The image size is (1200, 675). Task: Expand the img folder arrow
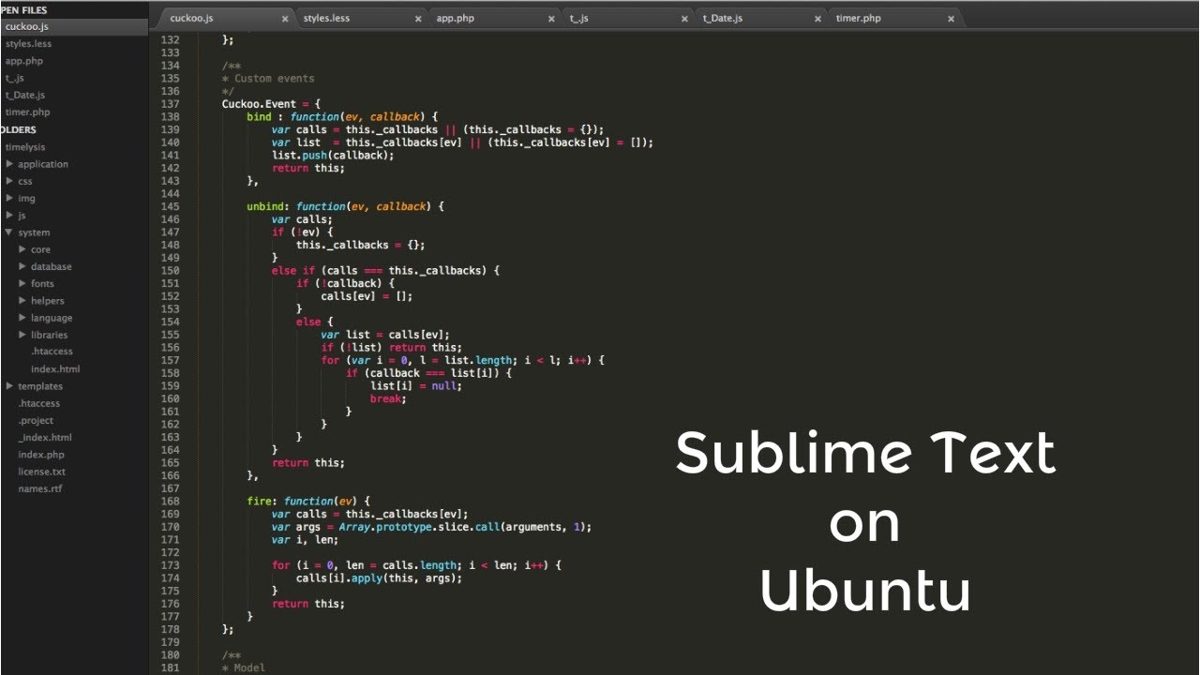9,198
